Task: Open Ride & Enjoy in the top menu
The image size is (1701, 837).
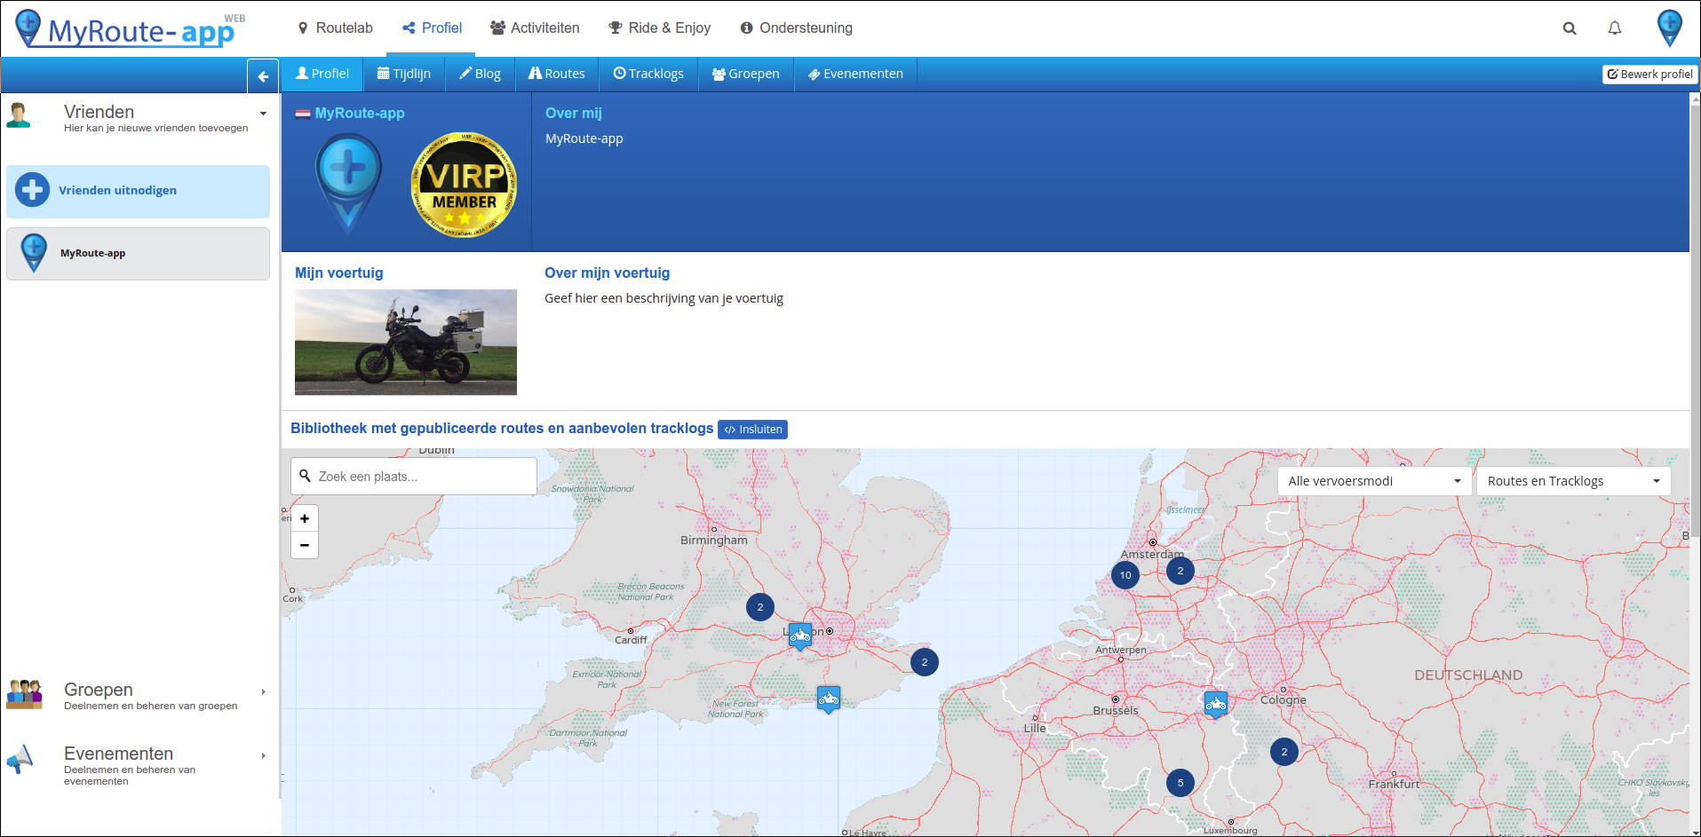Action: (660, 28)
